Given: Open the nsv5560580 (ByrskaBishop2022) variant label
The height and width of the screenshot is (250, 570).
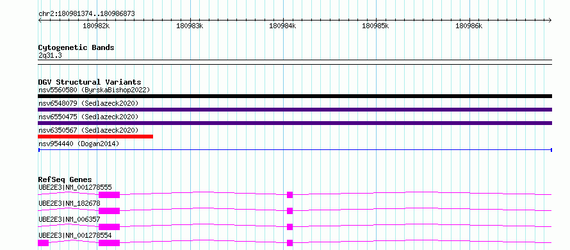Looking at the screenshot, I should pos(94,90).
